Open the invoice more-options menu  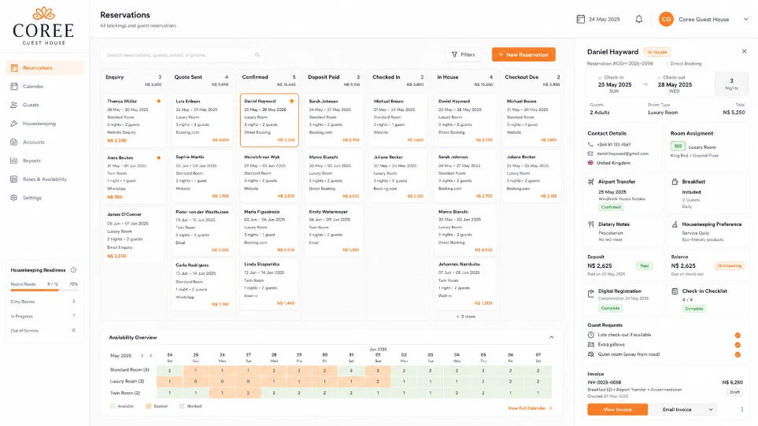[742, 409]
